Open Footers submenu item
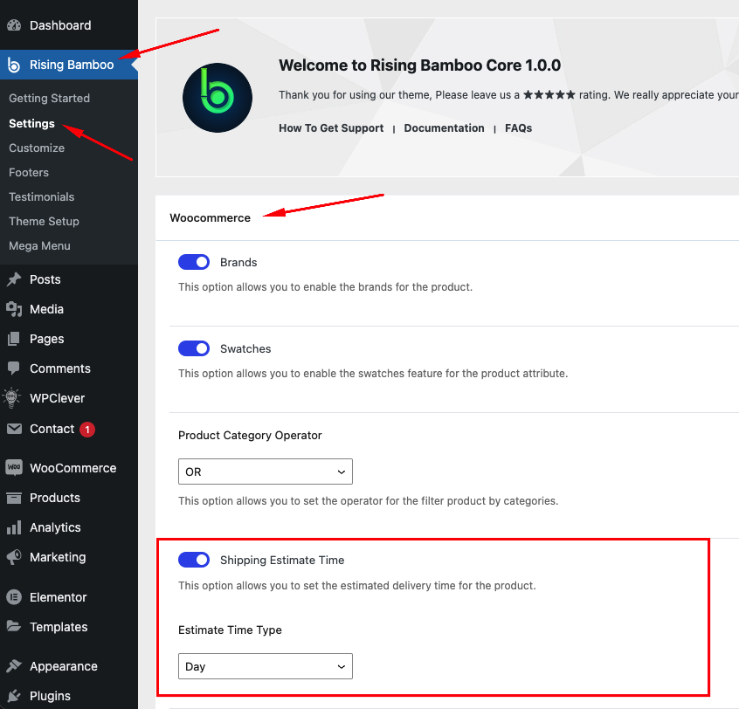This screenshot has width=739, height=709. point(29,172)
